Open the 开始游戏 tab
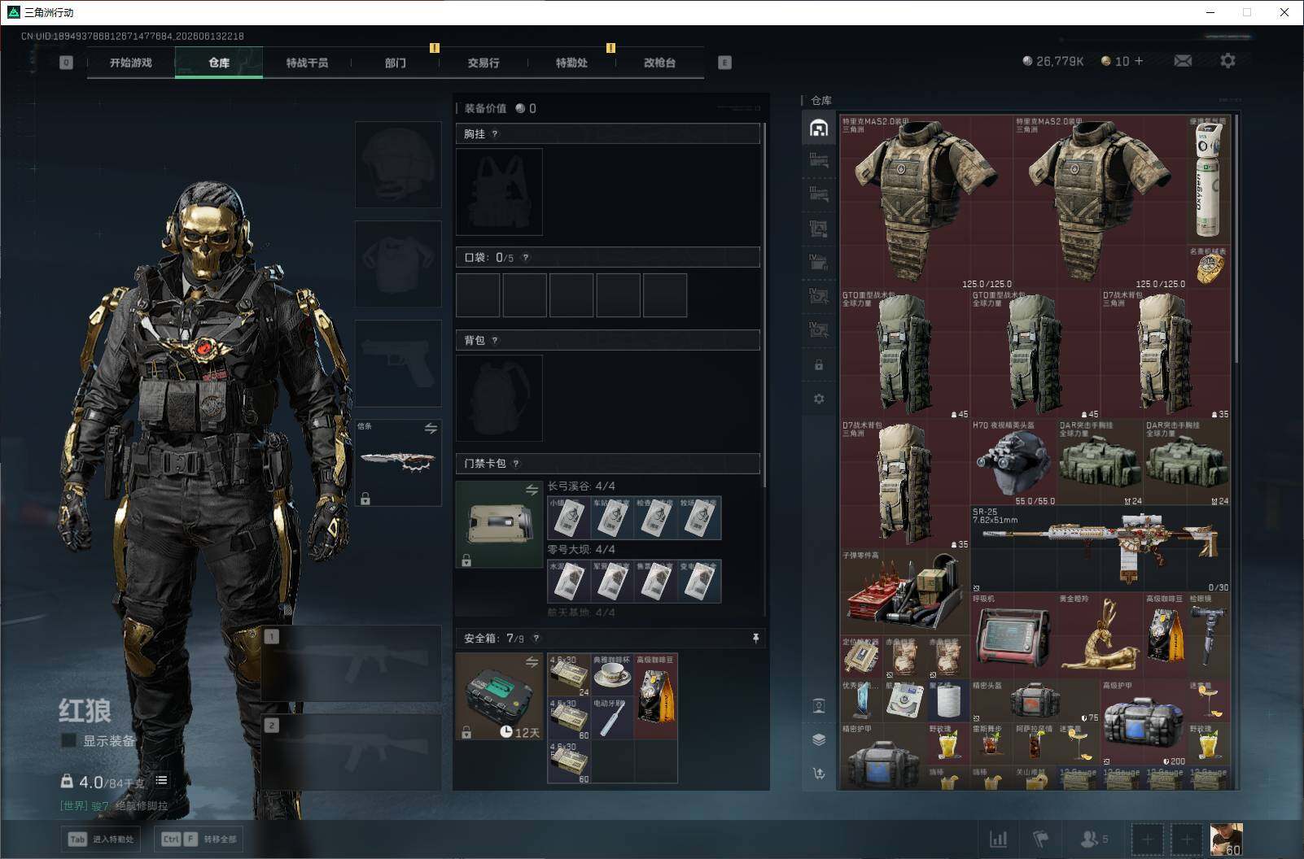The width and height of the screenshot is (1304, 859). (131, 63)
